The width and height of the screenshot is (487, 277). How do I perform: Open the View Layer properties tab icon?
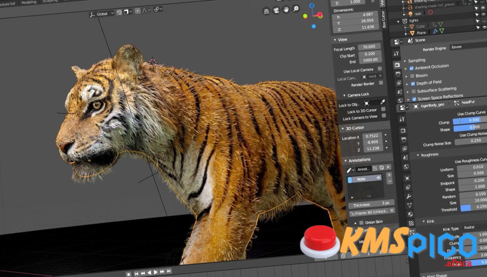[x=399, y=83]
